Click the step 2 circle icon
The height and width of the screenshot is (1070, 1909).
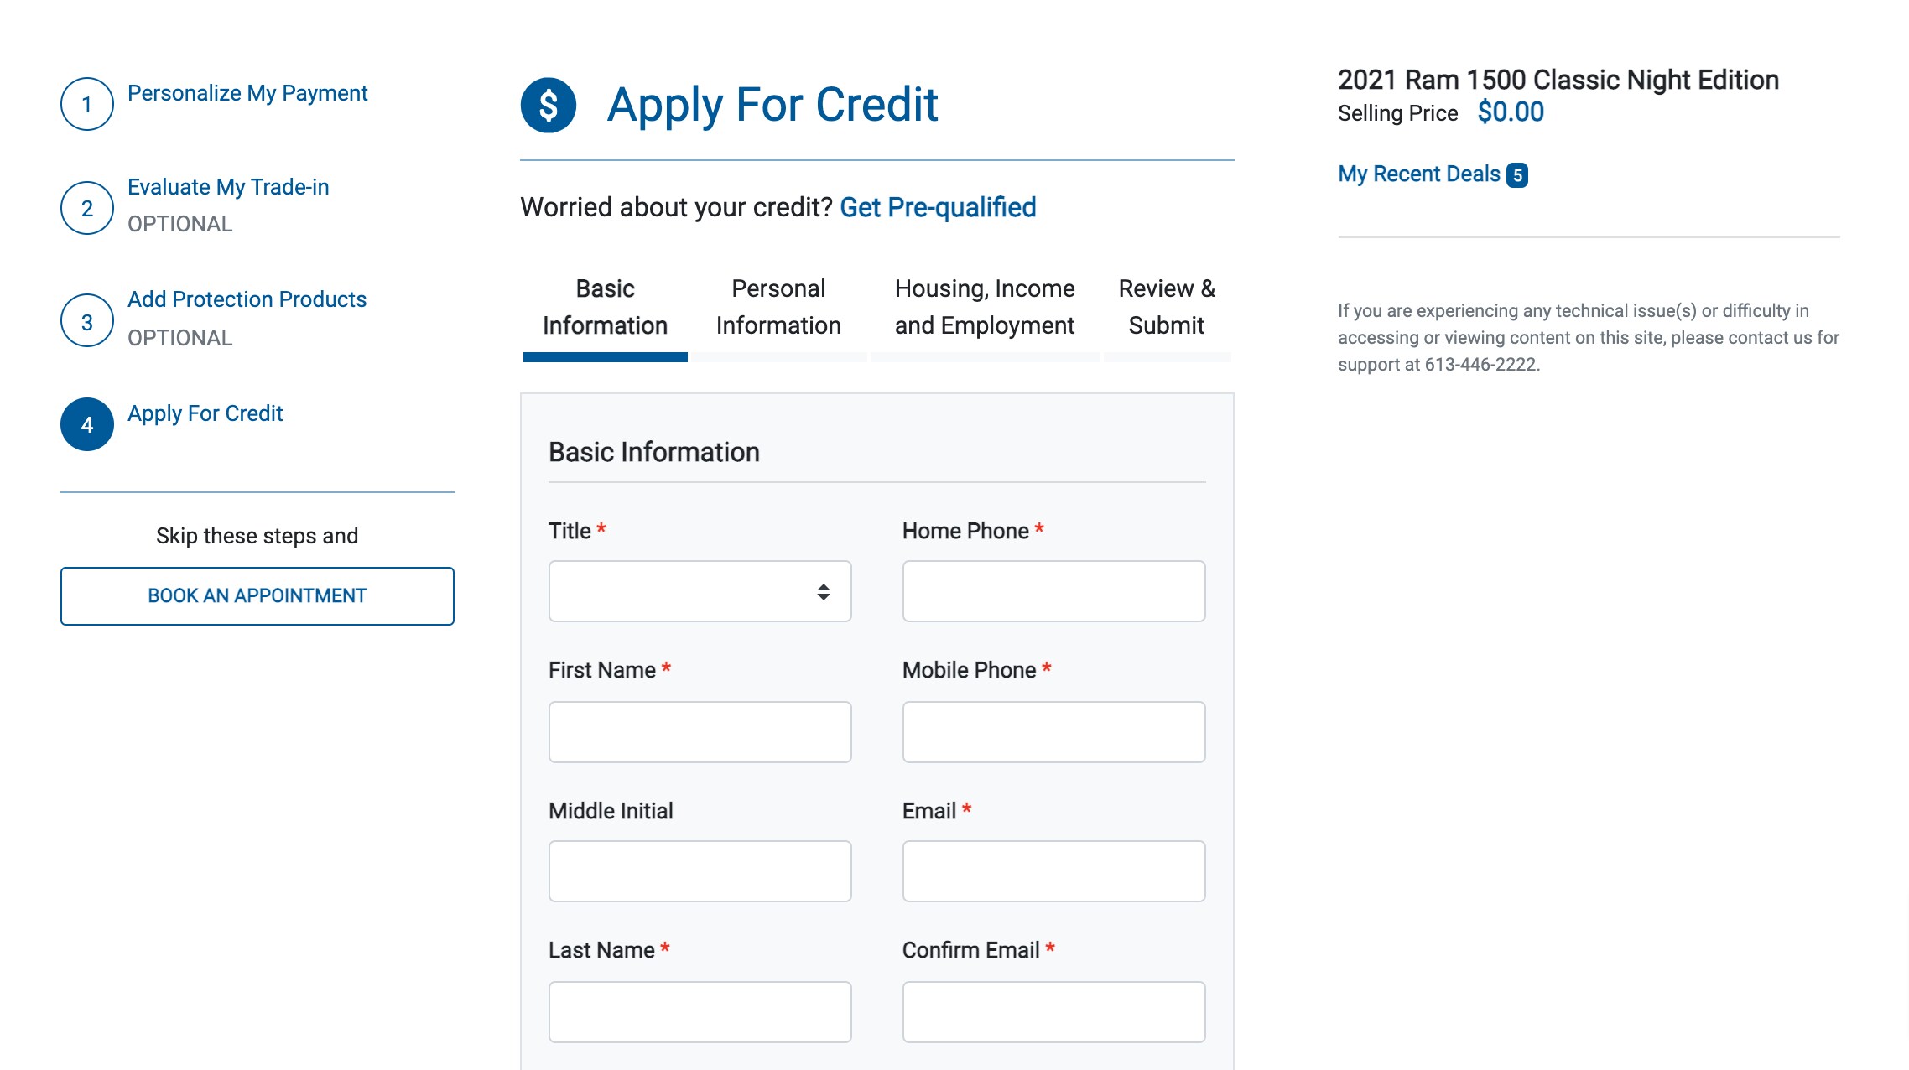pyautogui.click(x=87, y=208)
